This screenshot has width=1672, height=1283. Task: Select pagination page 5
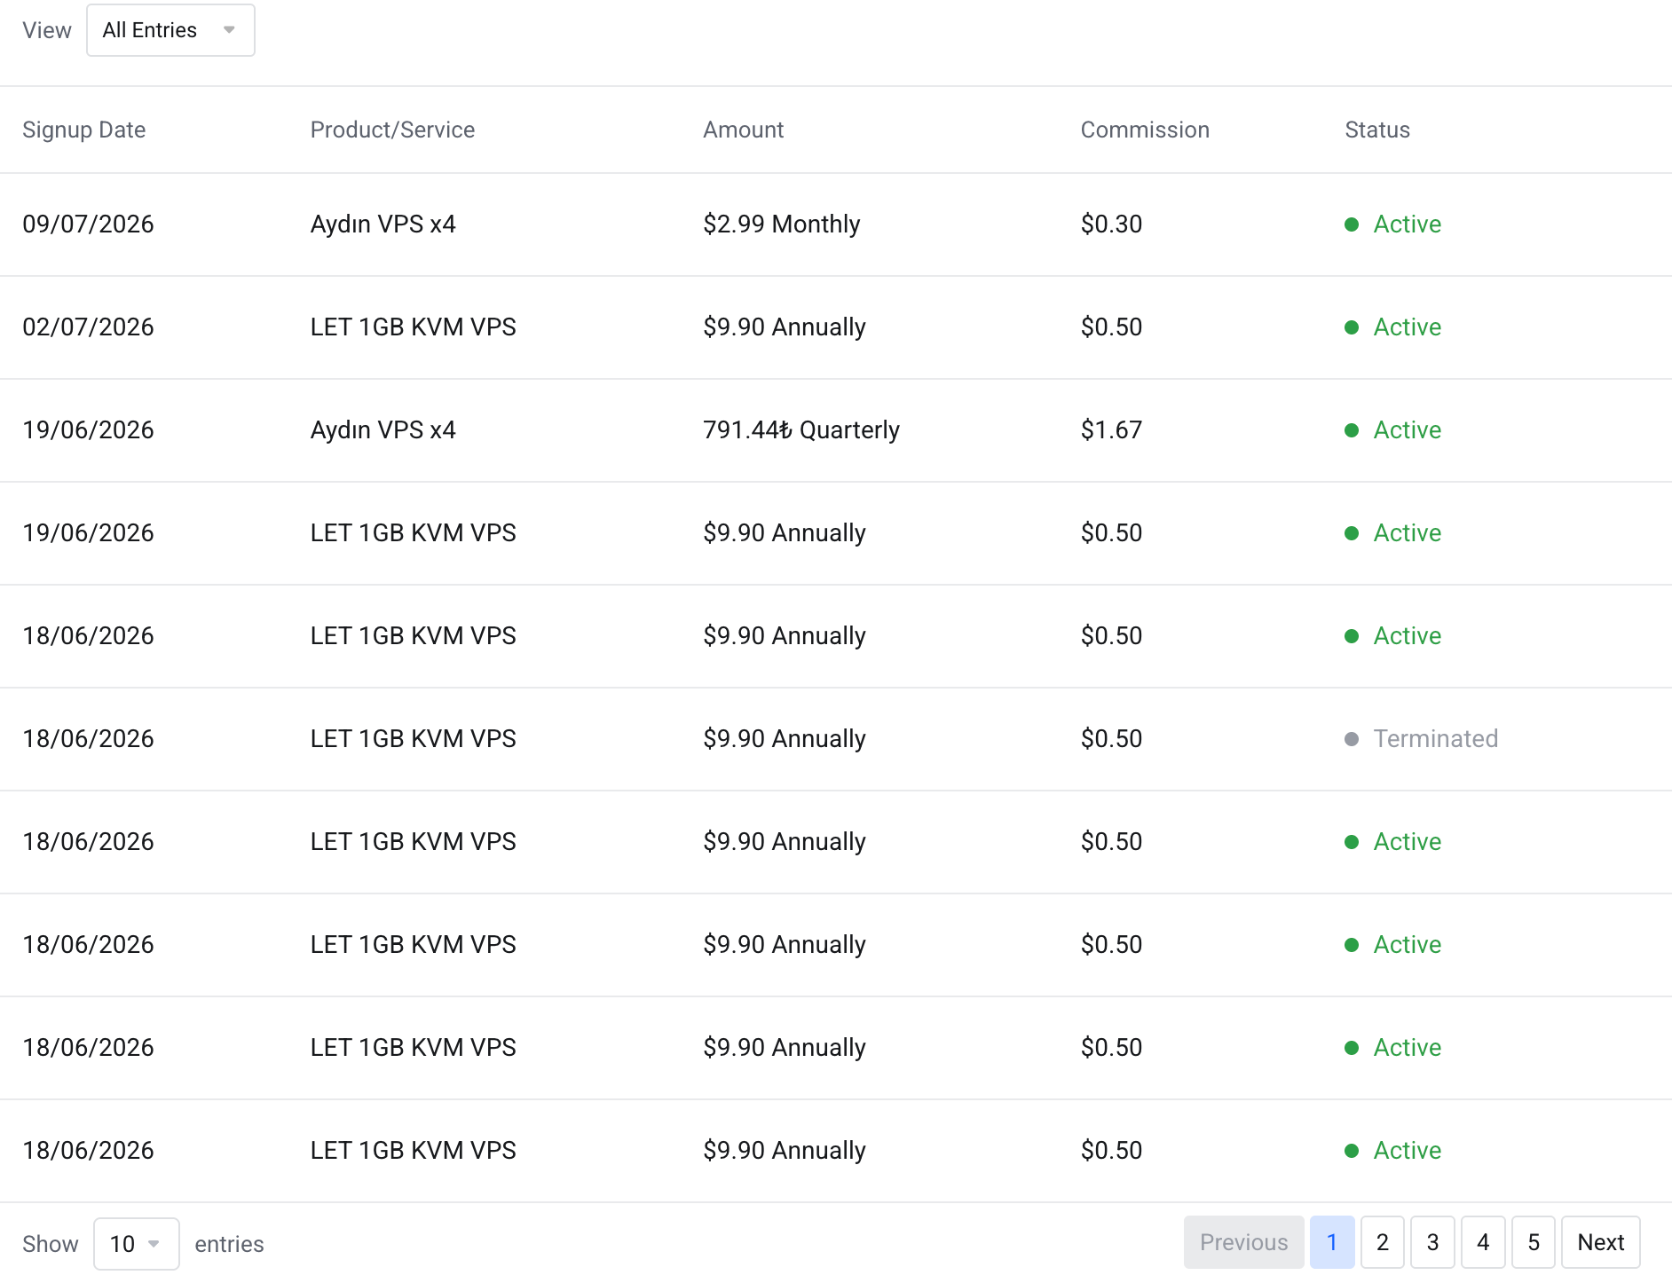[1534, 1242]
